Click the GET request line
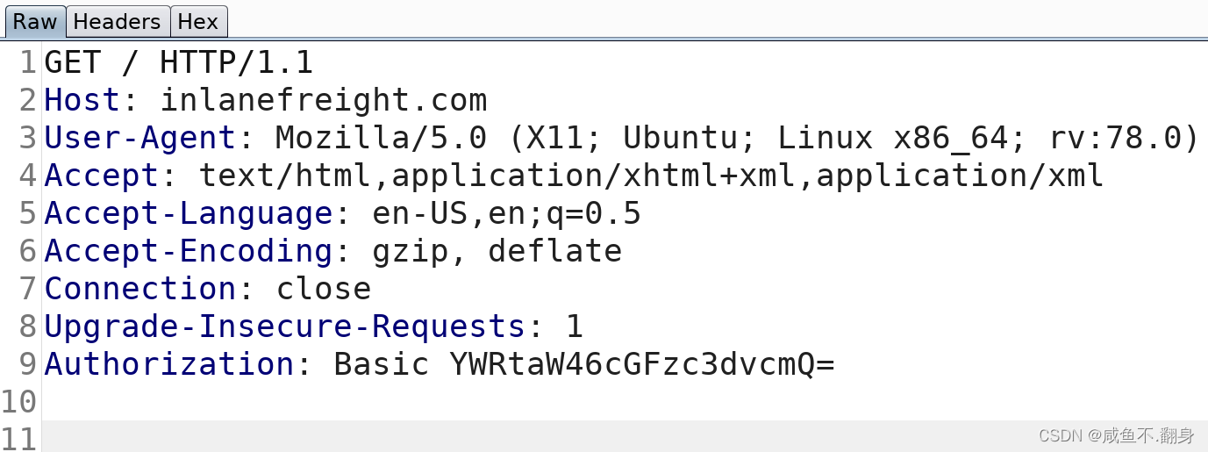This screenshot has height=452, width=1208. pyautogui.click(x=178, y=63)
